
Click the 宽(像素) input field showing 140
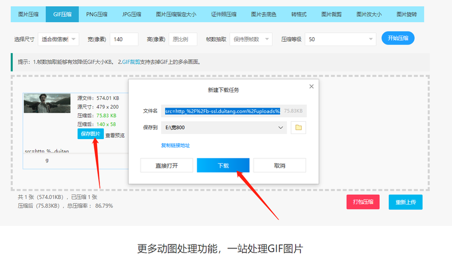point(124,39)
